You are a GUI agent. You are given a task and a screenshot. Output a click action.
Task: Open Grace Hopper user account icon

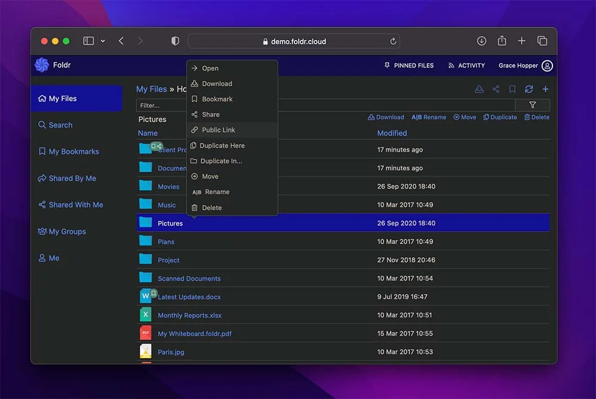pos(547,66)
